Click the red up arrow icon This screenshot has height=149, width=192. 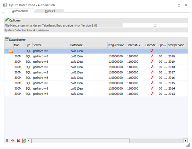click(x=13, y=140)
